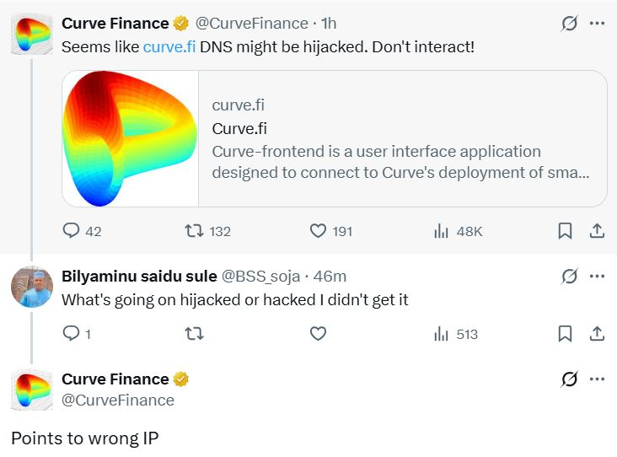Open Grok icon on first Curve tweet
This screenshot has width=617, height=457.
pos(570,24)
